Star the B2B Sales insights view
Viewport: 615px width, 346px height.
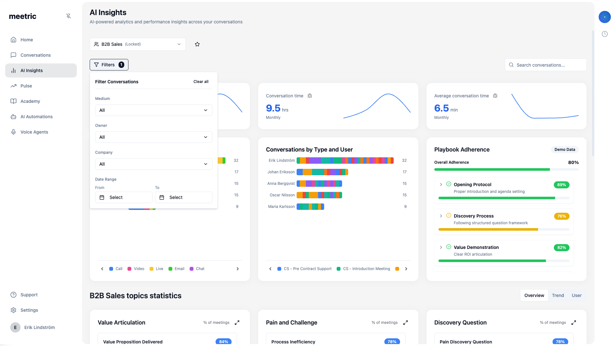197,44
